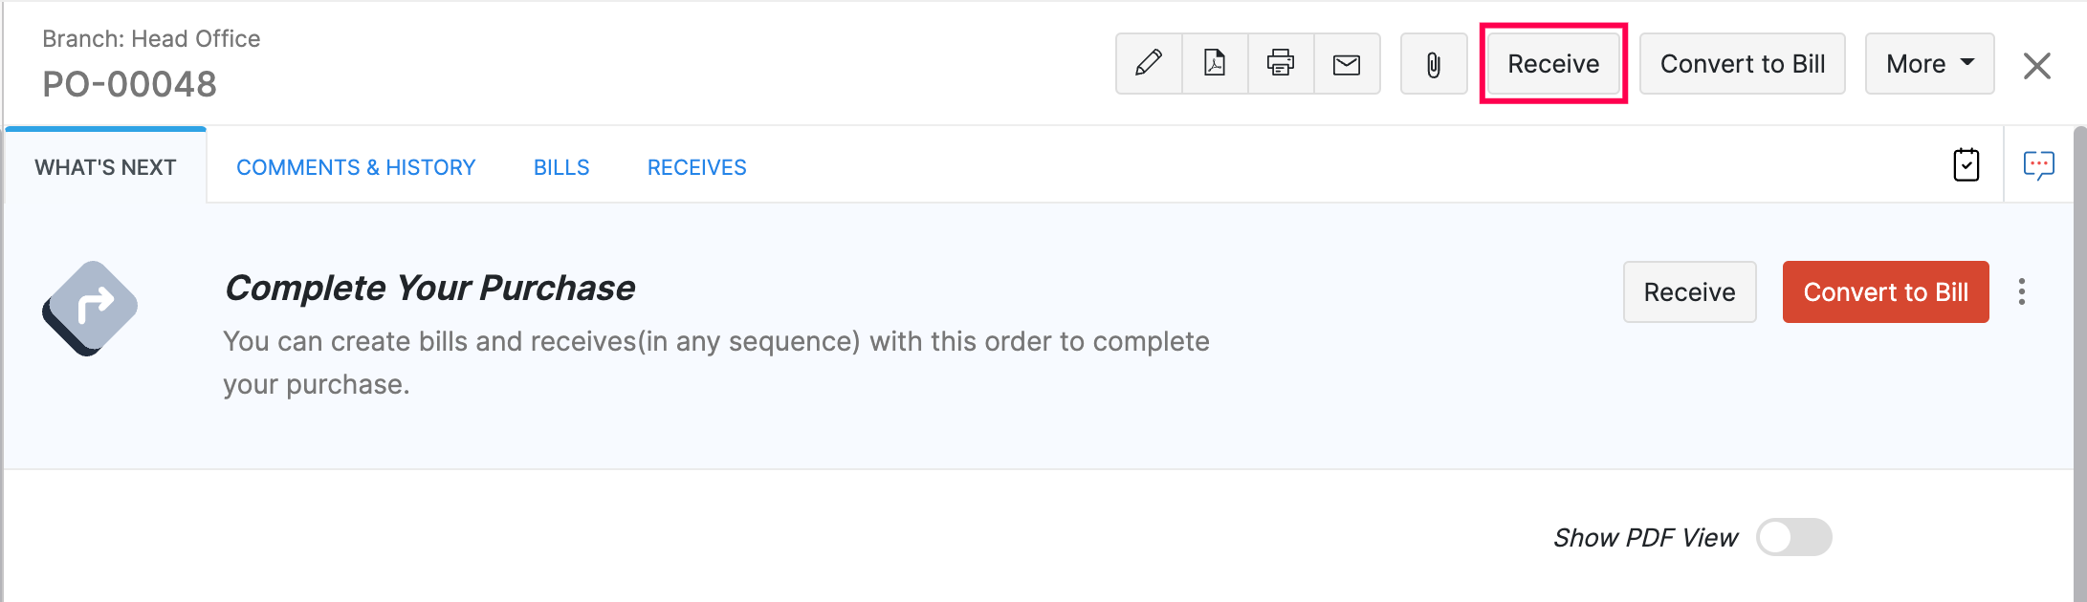Open the vertical three-dot options menu
Screen dimensions: 2087x602
(x=2022, y=292)
